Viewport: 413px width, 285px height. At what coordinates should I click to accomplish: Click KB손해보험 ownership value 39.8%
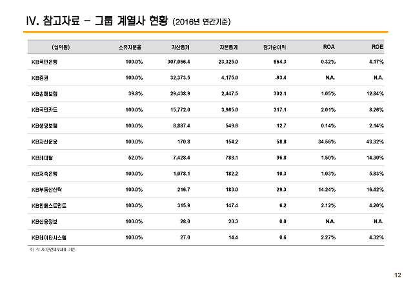pos(136,94)
